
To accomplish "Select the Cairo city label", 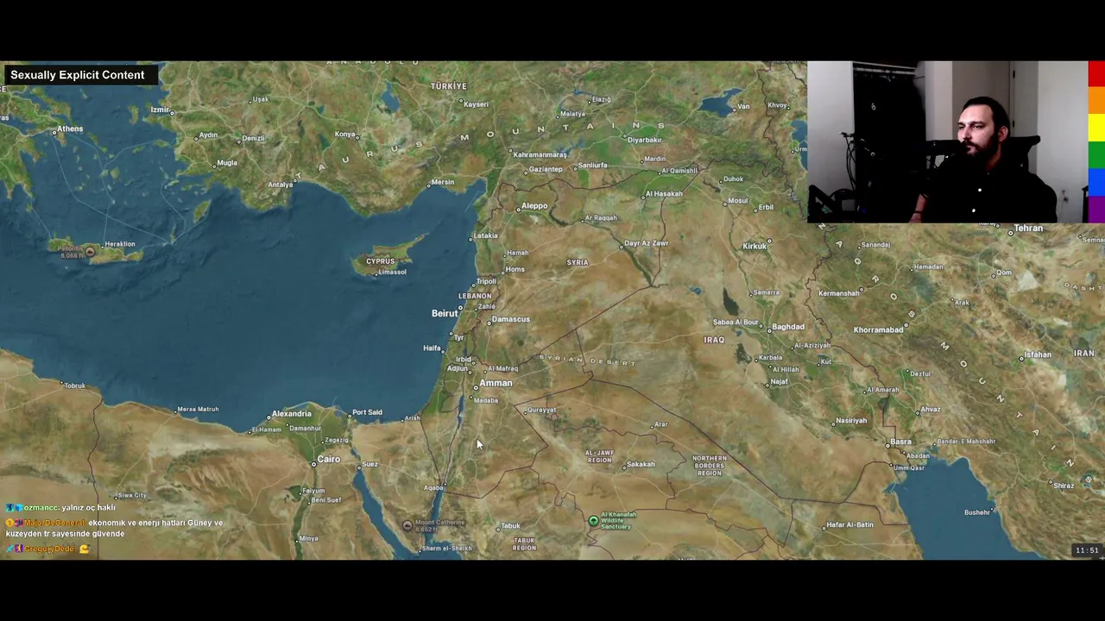I will click(329, 459).
